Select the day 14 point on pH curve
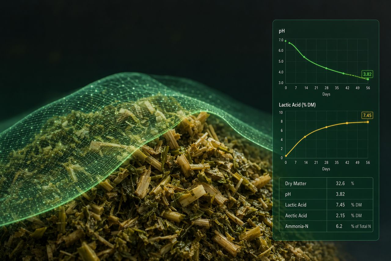391x261 pixels. pyautogui.click(x=304, y=57)
